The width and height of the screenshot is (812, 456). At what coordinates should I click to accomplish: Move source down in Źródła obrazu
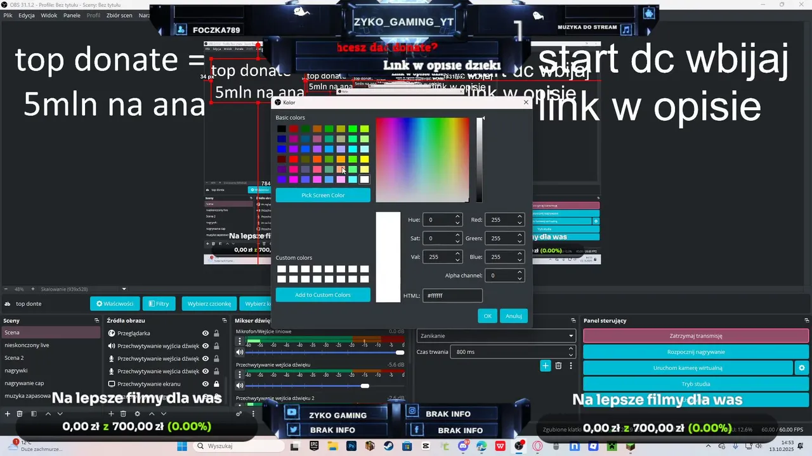(x=163, y=414)
